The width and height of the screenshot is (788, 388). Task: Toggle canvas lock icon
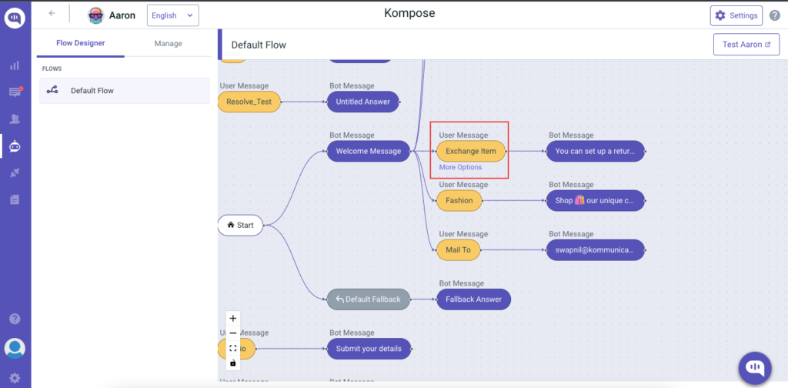point(232,363)
